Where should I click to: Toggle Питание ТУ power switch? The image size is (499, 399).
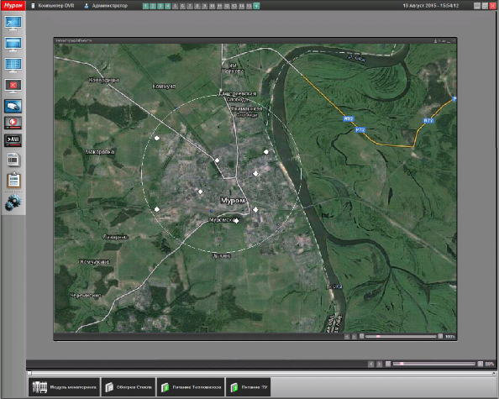248,387
